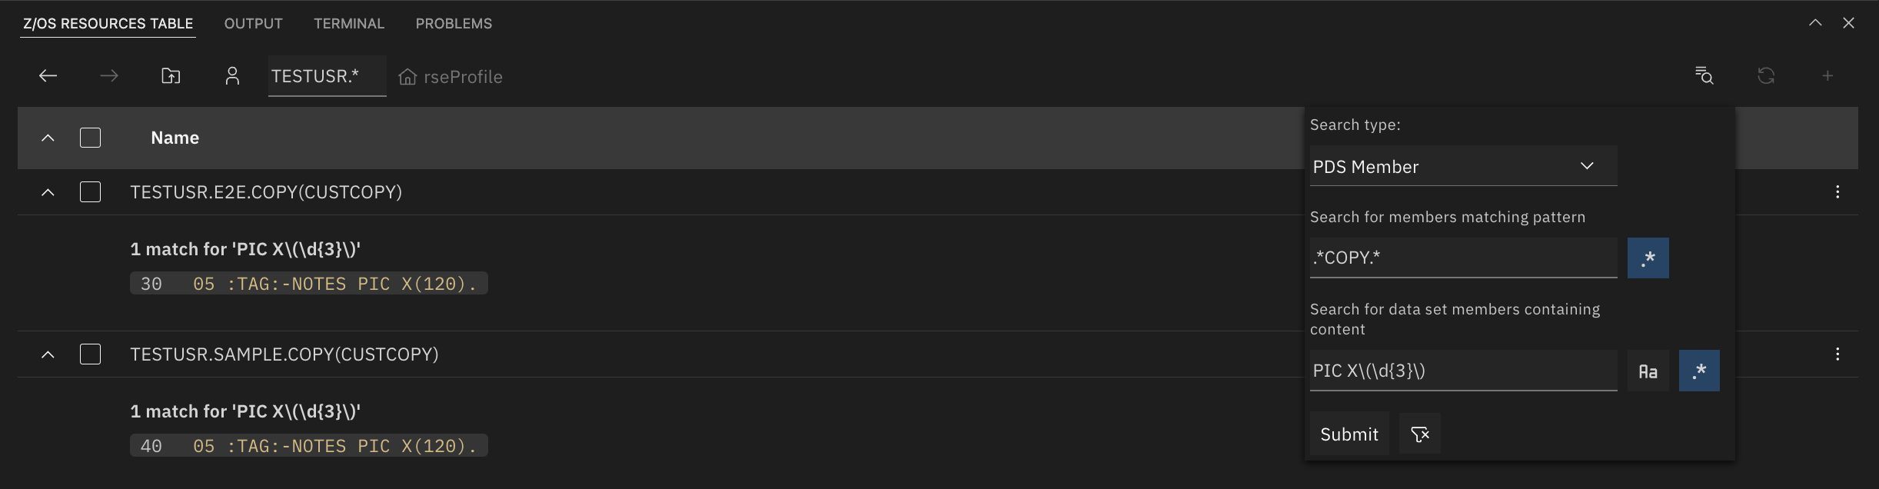Click the Submit search button
Image resolution: width=1879 pixels, height=489 pixels.
click(x=1349, y=434)
